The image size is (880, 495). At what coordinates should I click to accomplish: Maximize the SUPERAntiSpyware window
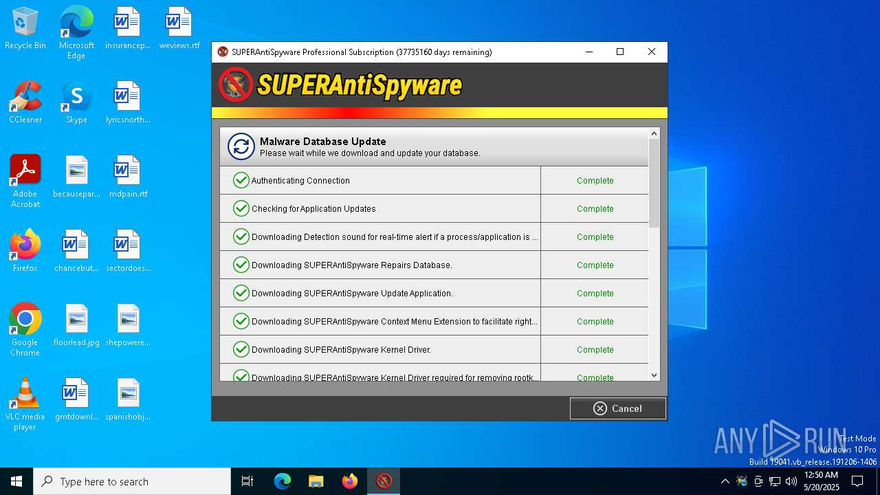tap(620, 52)
